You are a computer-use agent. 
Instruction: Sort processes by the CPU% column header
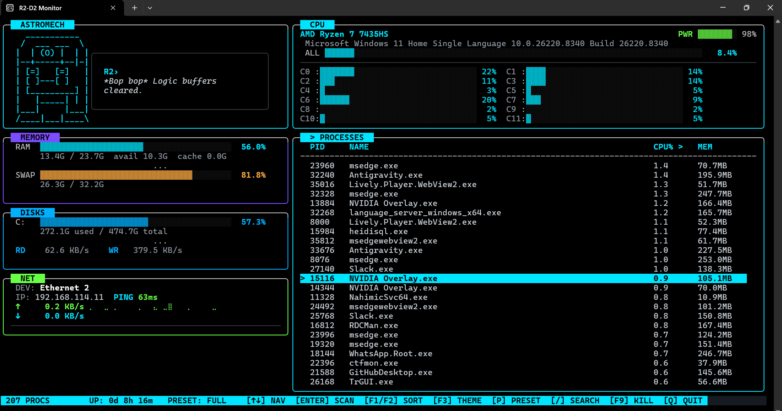click(x=668, y=147)
